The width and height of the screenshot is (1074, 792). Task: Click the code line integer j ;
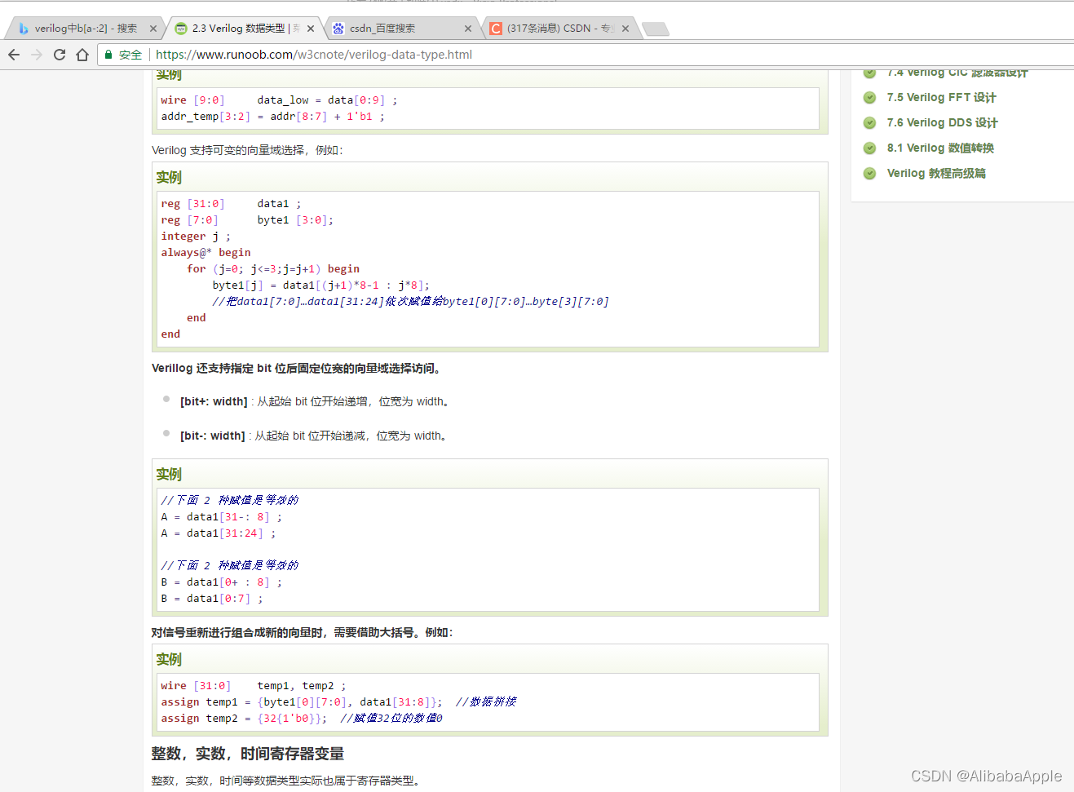point(196,237)
